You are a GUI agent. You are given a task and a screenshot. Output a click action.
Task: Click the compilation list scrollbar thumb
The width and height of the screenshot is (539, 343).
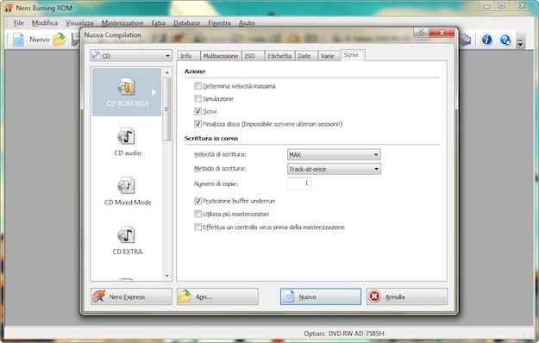pos(166,109)
